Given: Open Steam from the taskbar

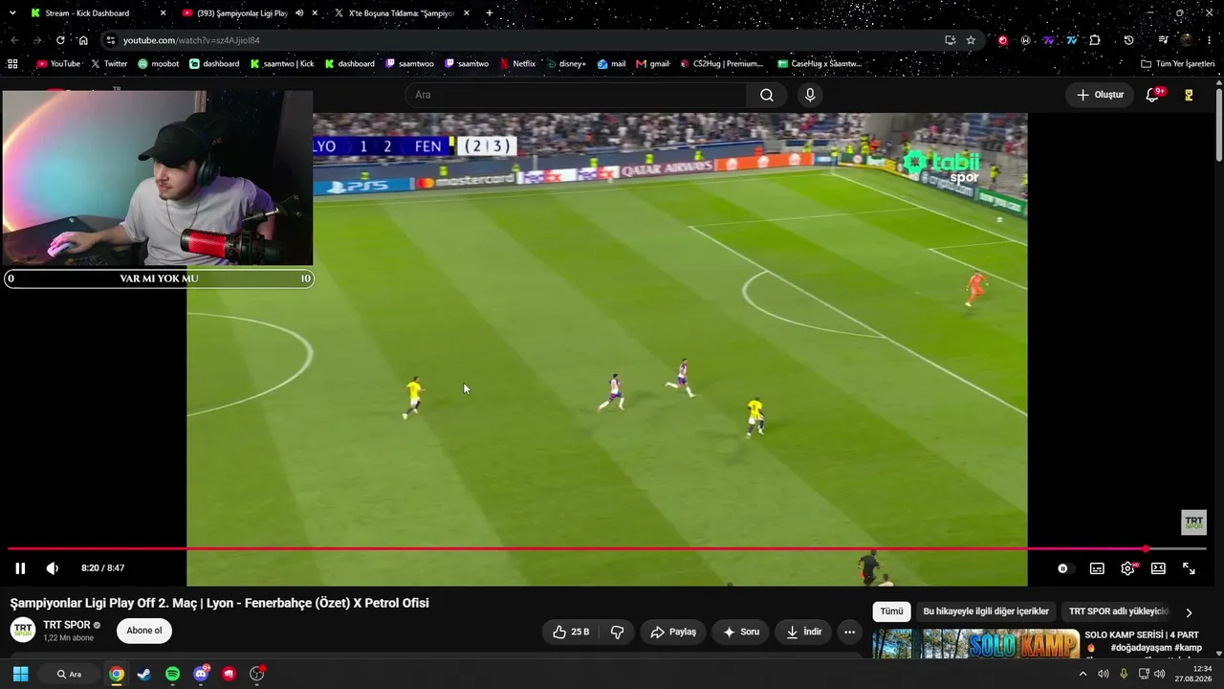Looking at the screenshot, I should pyautogui.click(x=144, y=674).
